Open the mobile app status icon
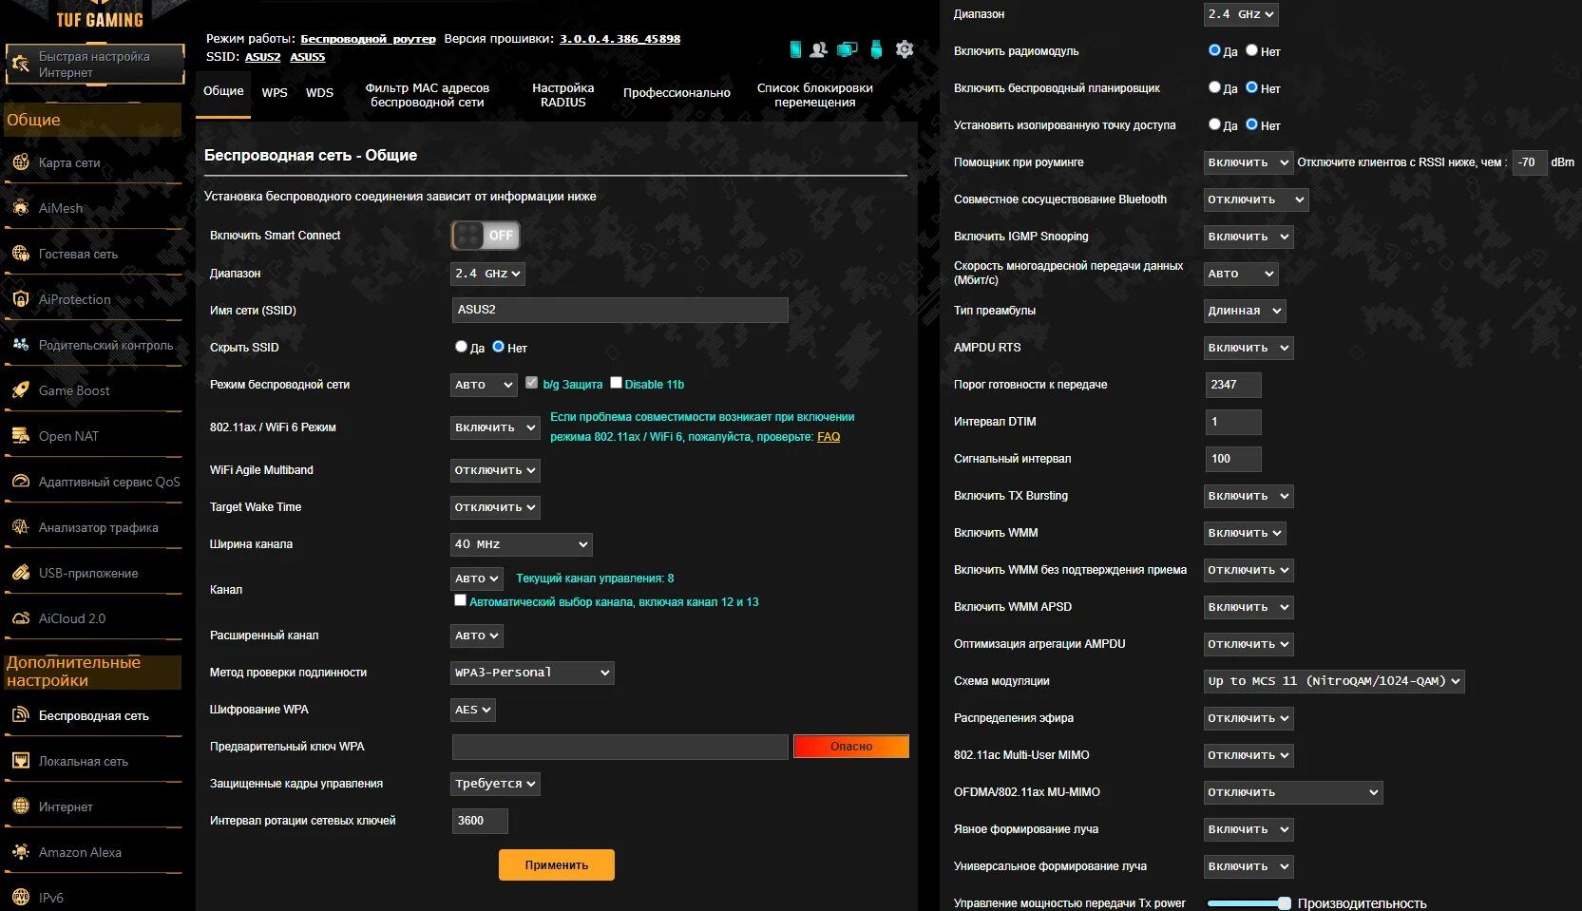 [x=795, y=49]
